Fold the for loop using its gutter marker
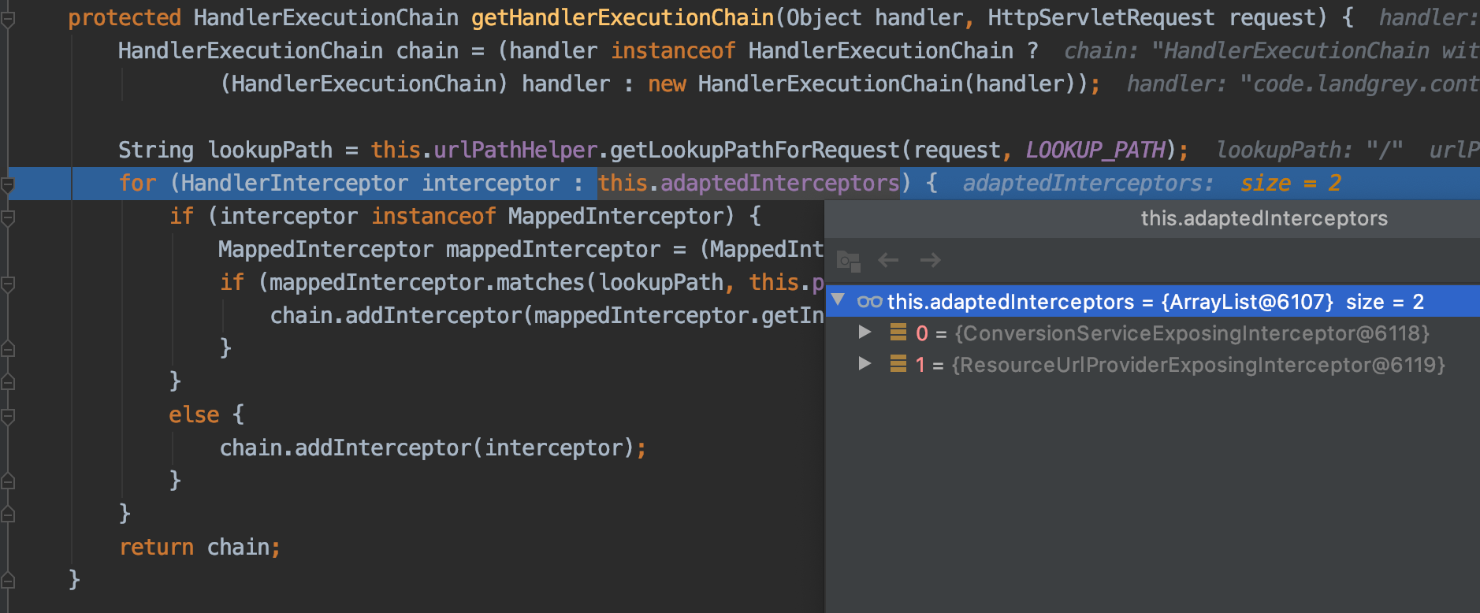The image size is (1480, 613). (8, 185)
